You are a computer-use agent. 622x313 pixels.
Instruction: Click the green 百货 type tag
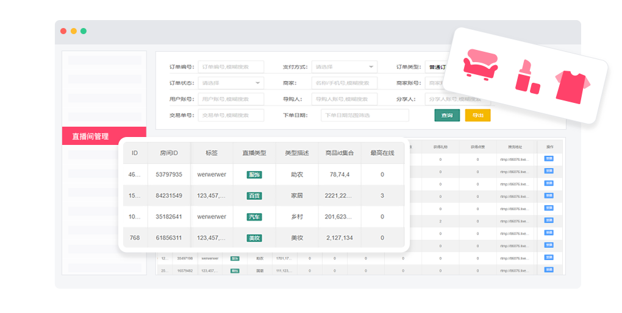point(254,195)
